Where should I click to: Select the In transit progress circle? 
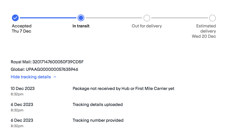point(81,18)
